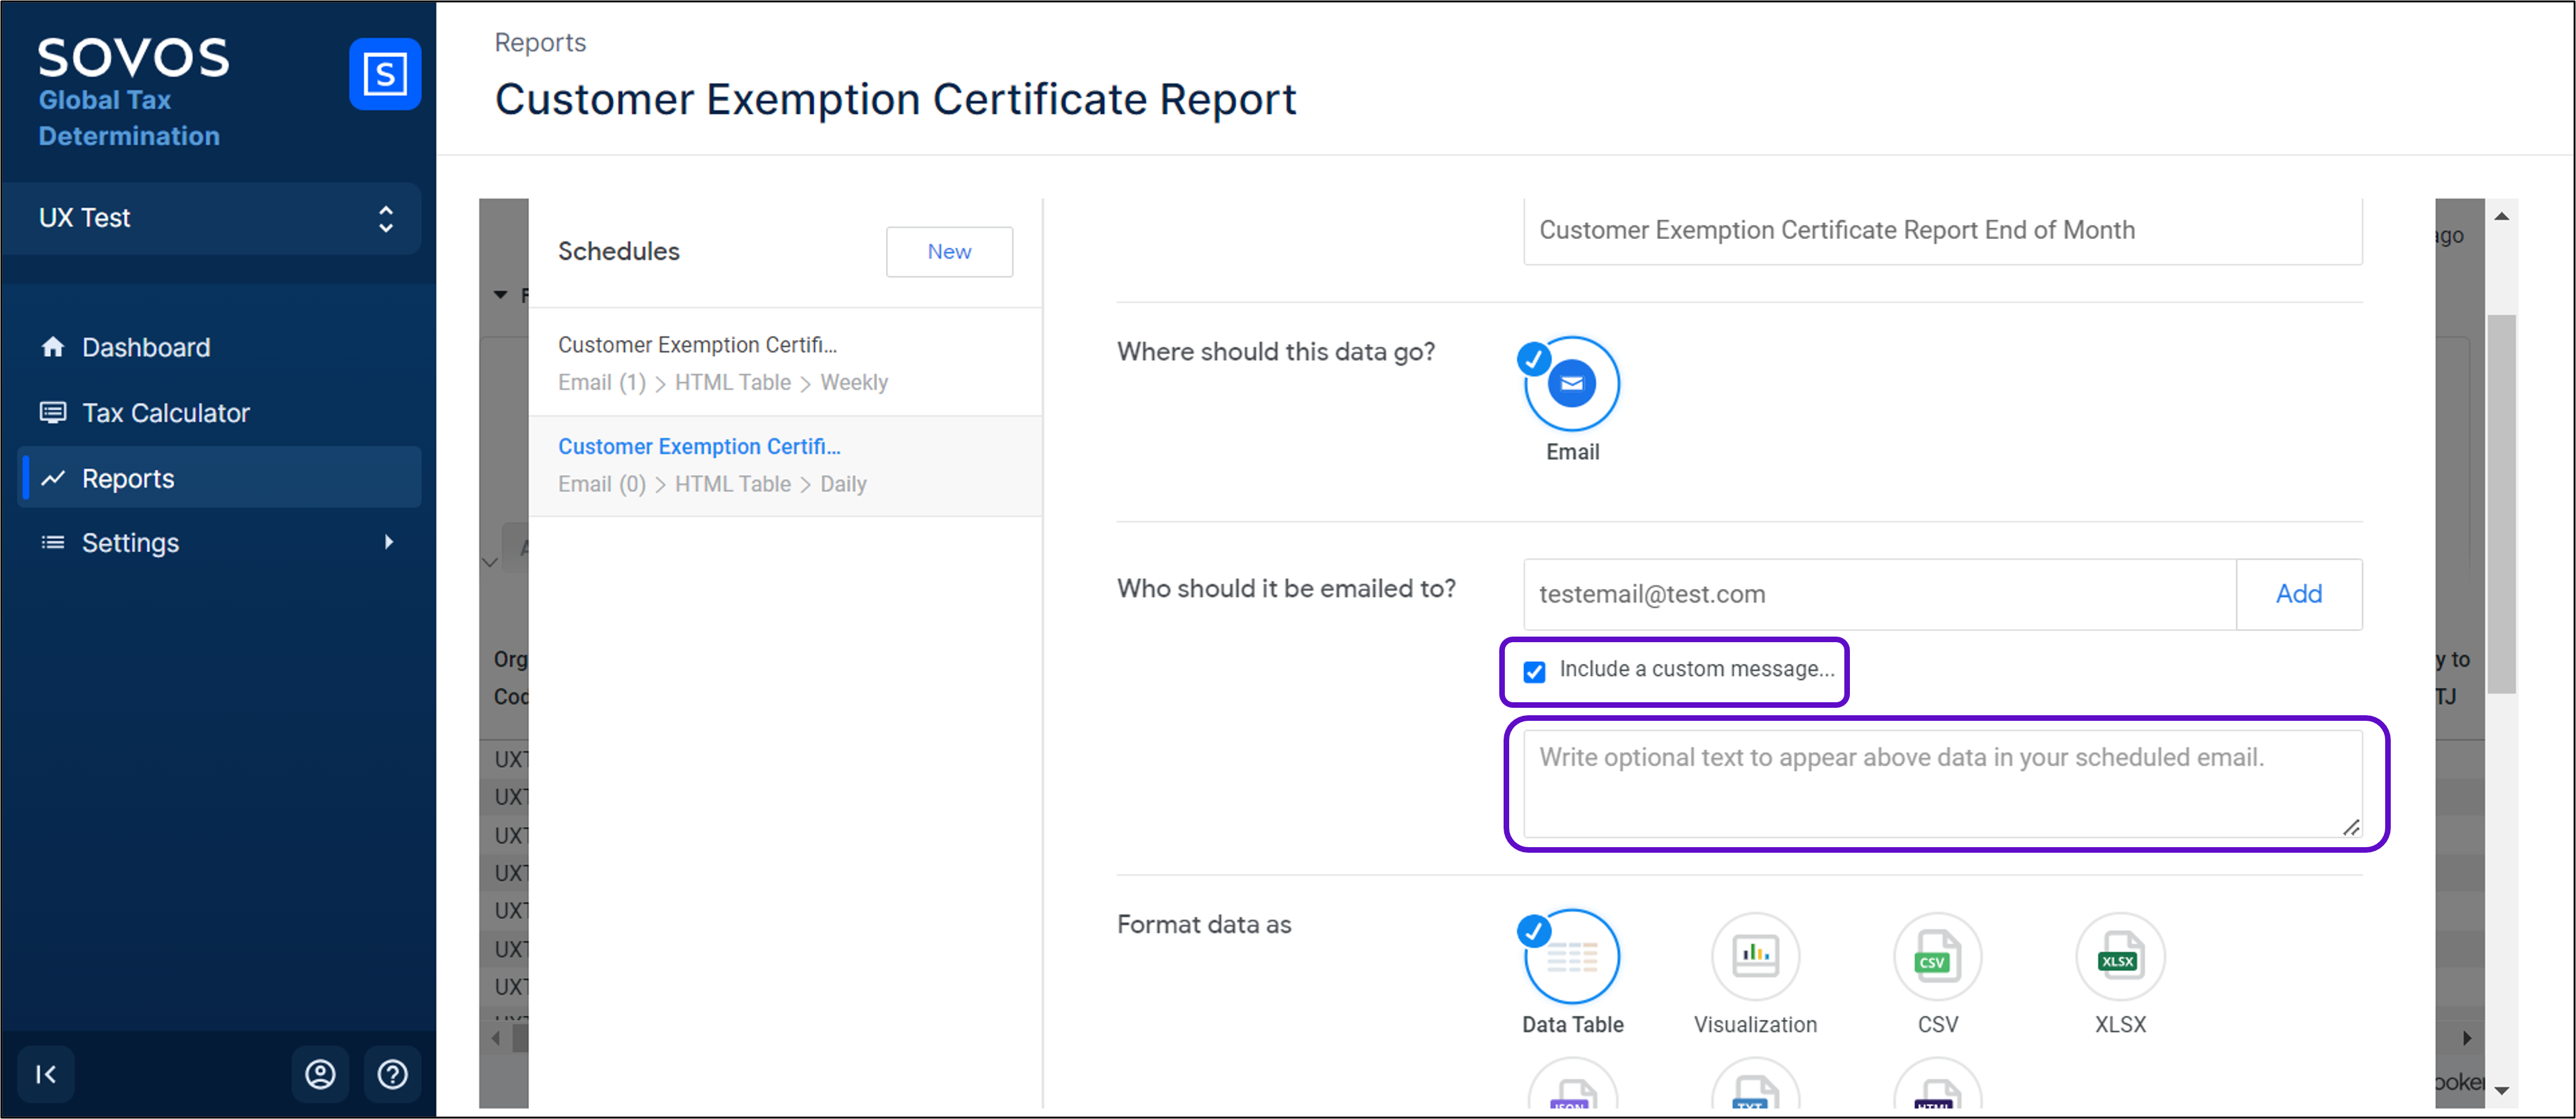Go to Tax Calculator in sidebar
The image size is (2576, 1119).
[x=165, y=413]
